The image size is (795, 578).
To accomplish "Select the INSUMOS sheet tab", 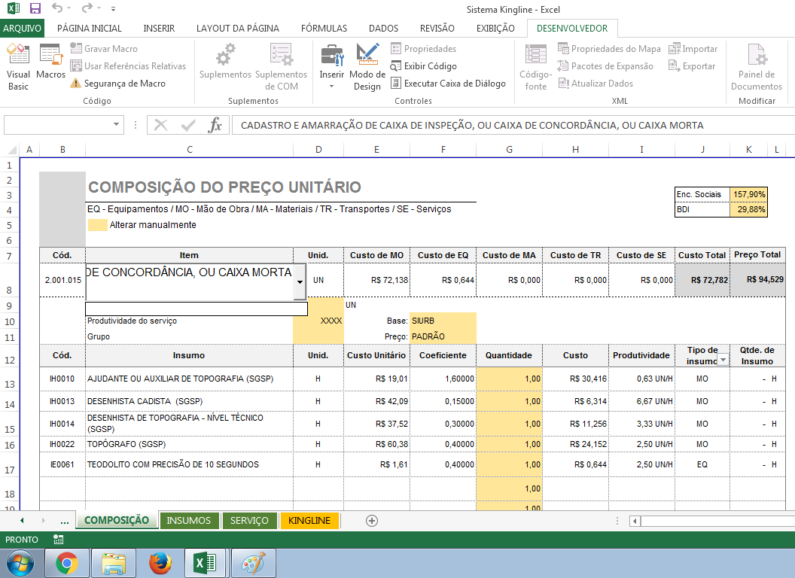I will tap(189, 521).
